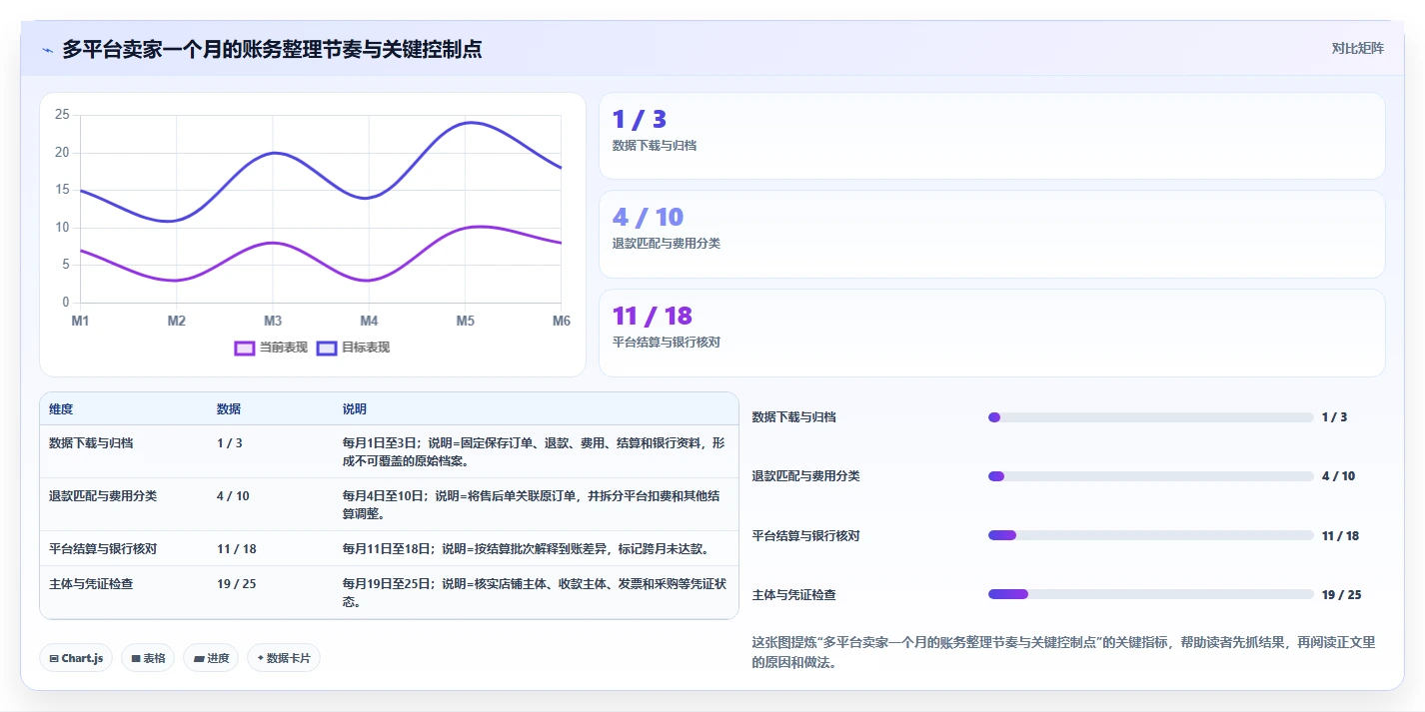Select 主体与凭证检查 cell in table
This screenshot has height=712, width=1425.
pyautogui.click(x=91, y=584)
